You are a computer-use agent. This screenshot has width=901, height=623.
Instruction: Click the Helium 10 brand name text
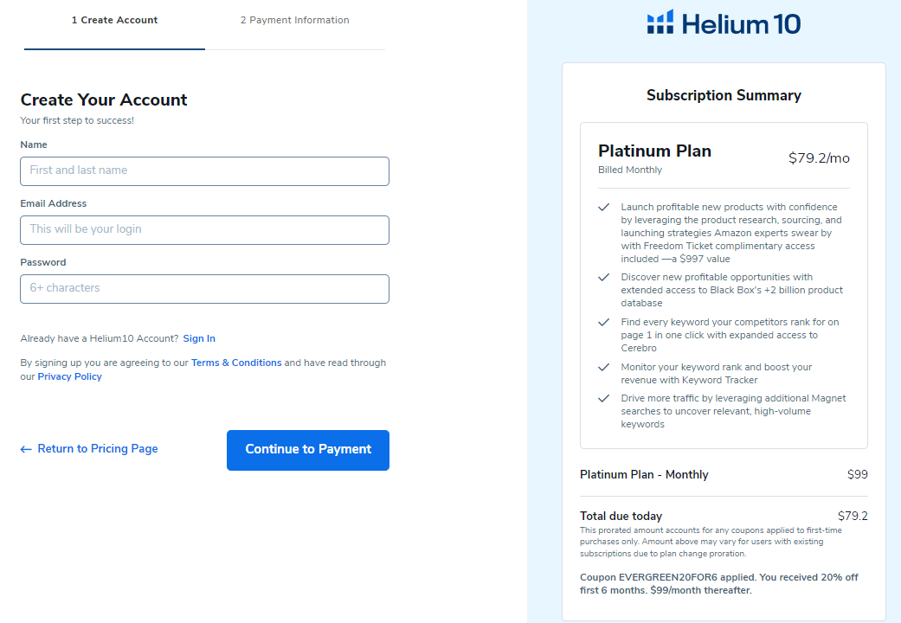click(x=741, y=23)
